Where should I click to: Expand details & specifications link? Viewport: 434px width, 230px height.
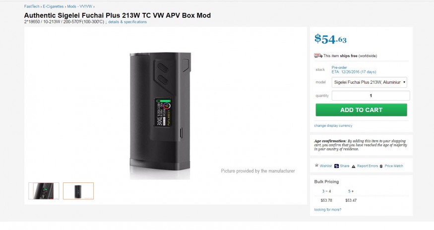pyautogui.click(x=127, y=22)
